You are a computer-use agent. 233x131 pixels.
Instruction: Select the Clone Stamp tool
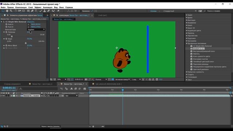[x=44, y=11]
